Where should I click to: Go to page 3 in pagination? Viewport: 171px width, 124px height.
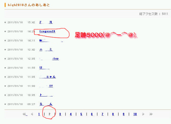tap(60, 114)
